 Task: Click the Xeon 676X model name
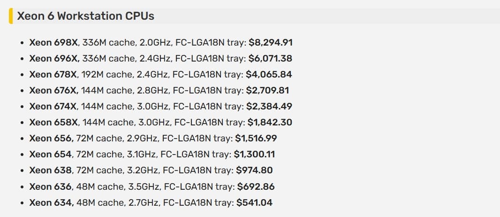53,90
